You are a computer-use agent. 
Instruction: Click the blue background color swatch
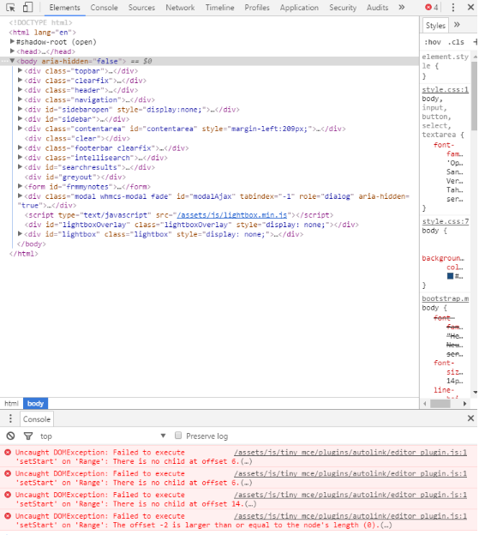tap(450, 276)
